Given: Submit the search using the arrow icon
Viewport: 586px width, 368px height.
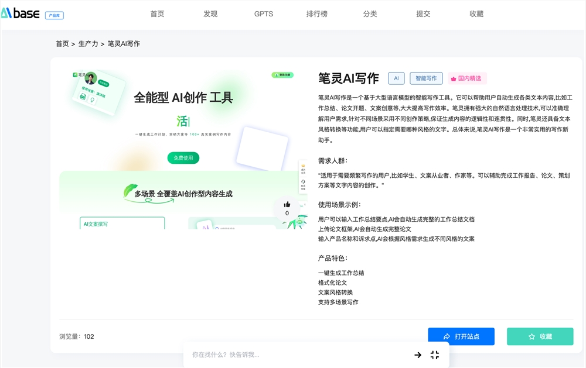Looking at the screenshot, I should [418, 355].
